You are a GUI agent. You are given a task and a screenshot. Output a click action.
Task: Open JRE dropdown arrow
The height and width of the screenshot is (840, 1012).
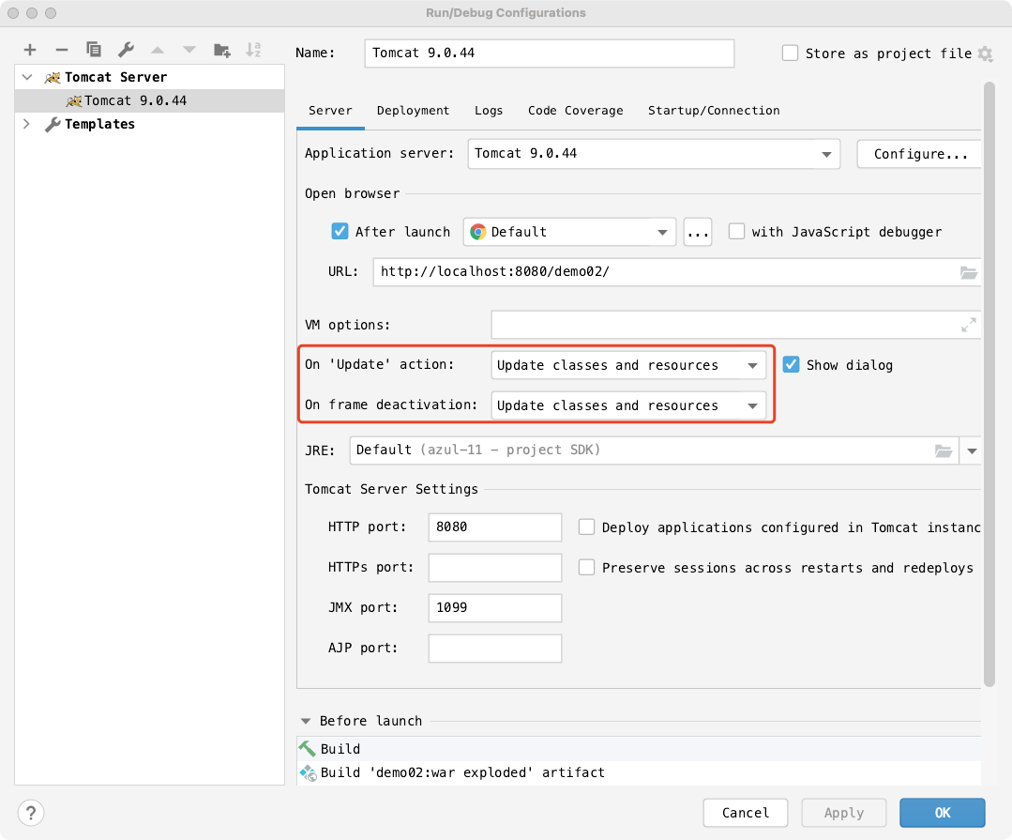(x=972, y=451)
